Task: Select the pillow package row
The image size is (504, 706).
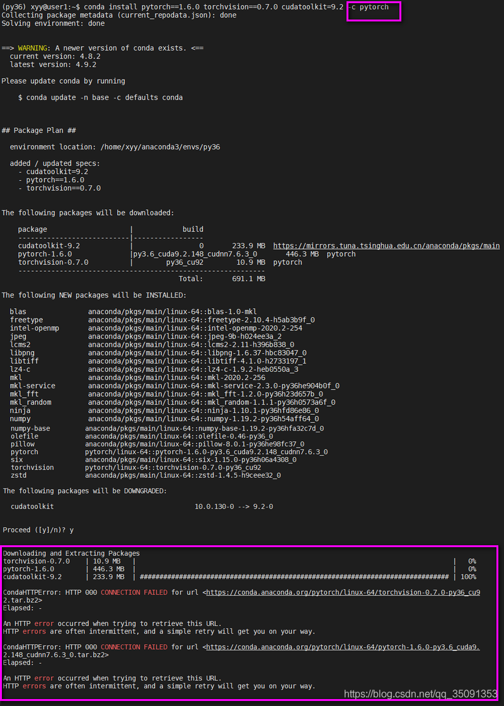Action: [x=157, y=444]
